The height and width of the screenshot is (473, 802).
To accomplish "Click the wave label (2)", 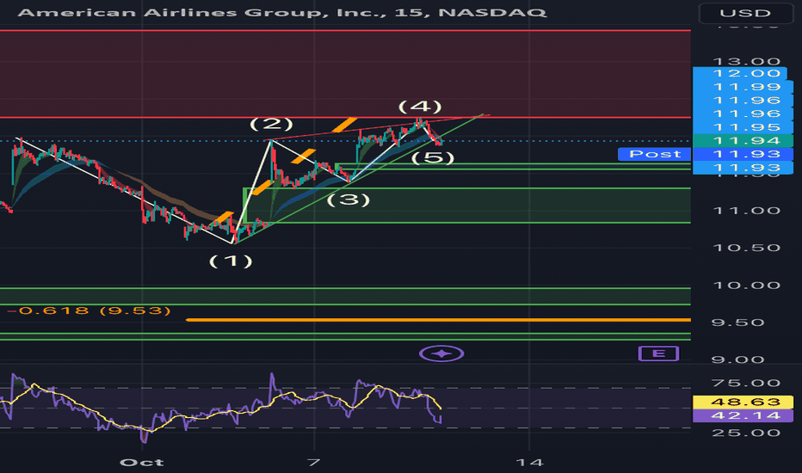I will coord(271,124).
